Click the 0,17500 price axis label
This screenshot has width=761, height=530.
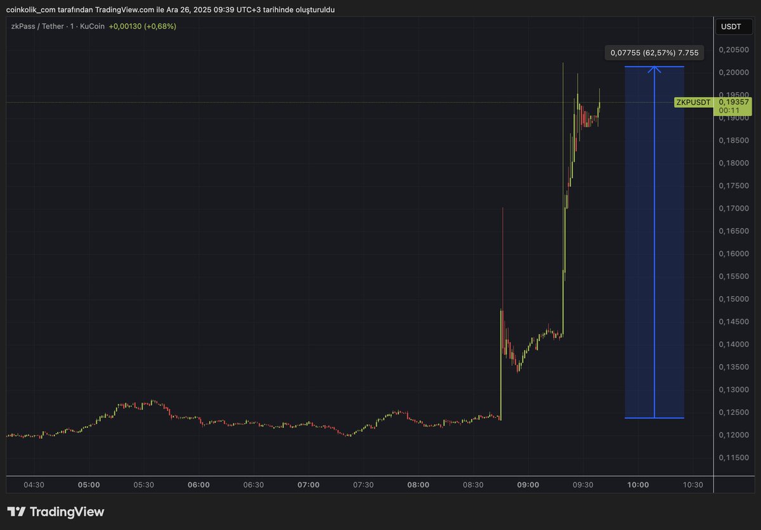[x=734, y=186]
